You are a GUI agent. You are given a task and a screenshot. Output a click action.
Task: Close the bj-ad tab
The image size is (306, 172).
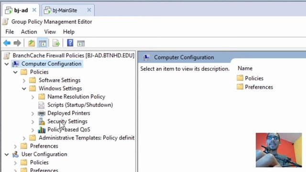[x=34, y=10]
